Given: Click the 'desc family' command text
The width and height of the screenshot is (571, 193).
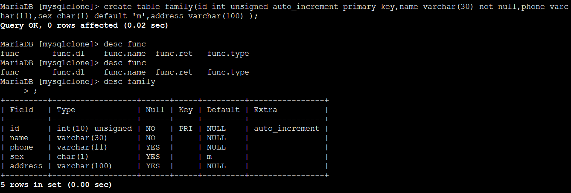Looking at the screenshot, I should point(129,82).
